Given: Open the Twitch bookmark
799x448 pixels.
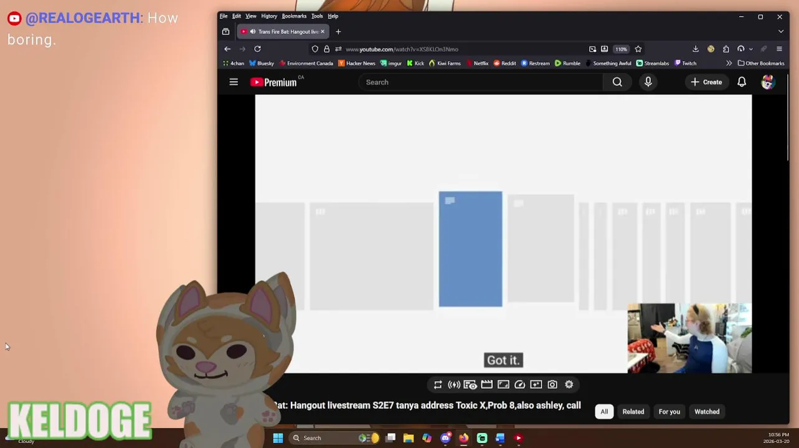Looking at the screenshot, I should pyautogui.click(x=685, y=63).
